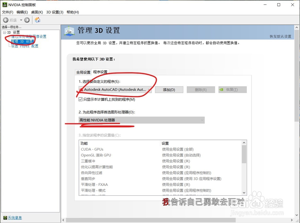Click the 删除(R) button
The width and height of the screenshot is (300, 223).
point(201,89)
